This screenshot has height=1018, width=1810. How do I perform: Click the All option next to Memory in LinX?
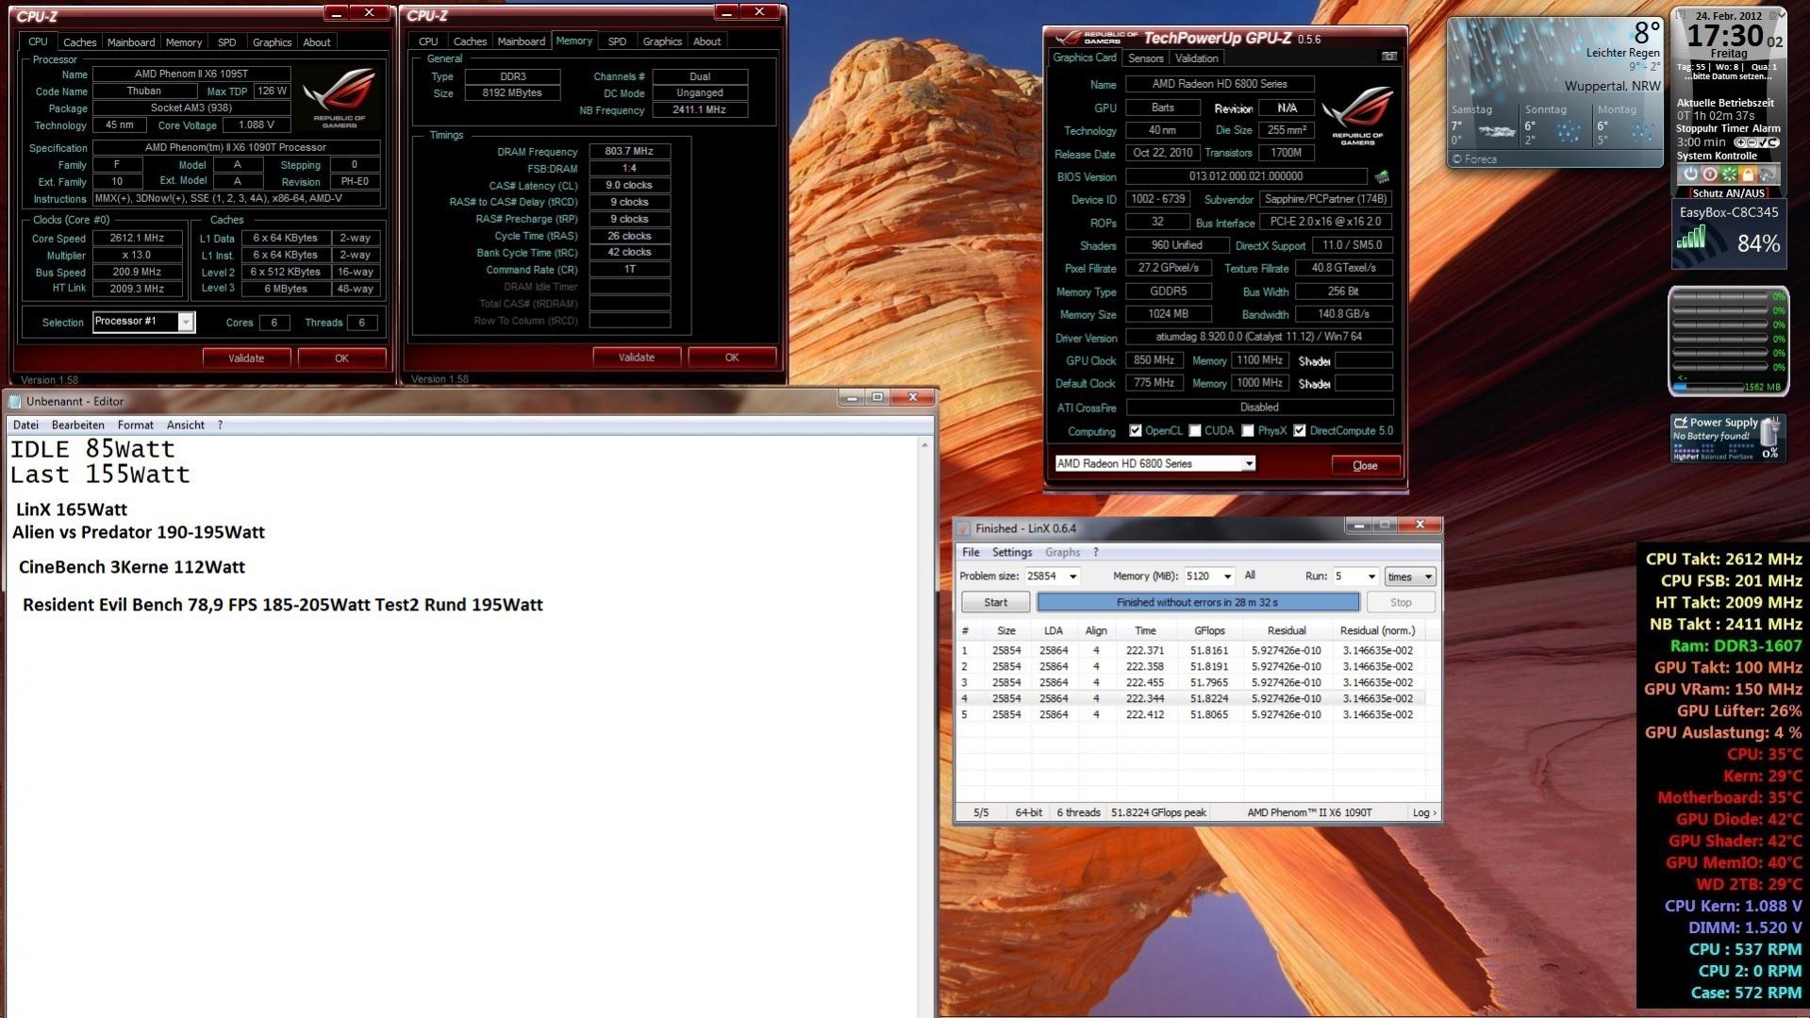tap(1250, 576)
